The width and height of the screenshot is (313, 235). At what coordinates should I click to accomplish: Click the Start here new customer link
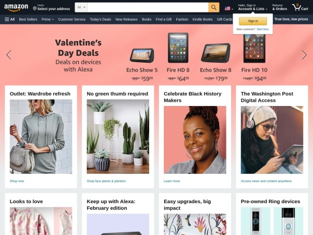tap(263, 29)
